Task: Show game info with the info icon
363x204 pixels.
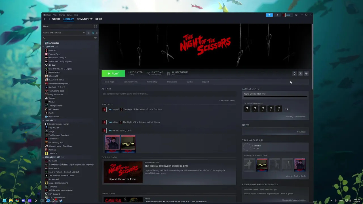Action: pos(300,74)
